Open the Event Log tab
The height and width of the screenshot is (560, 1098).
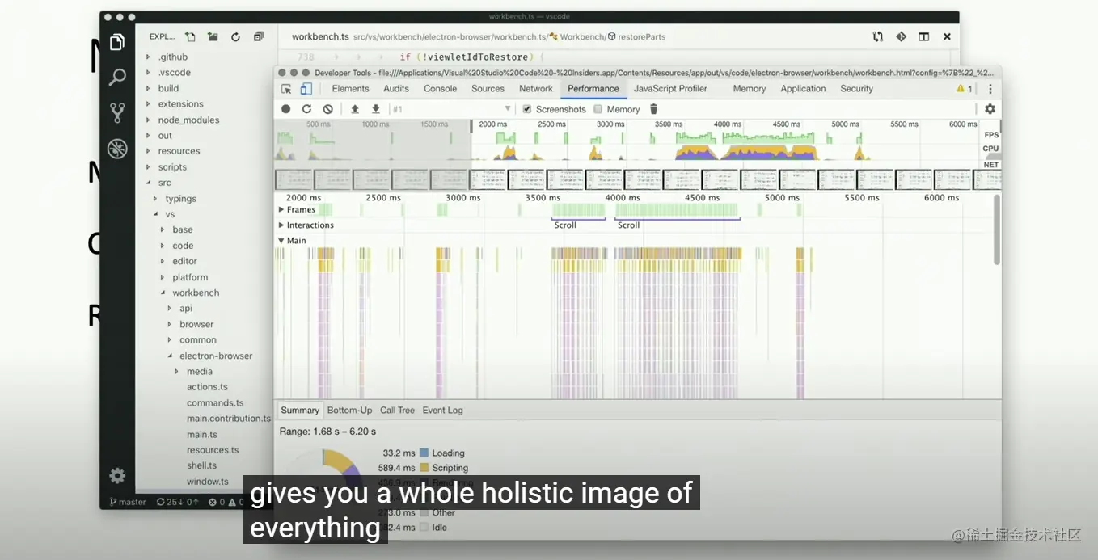coord(442,411)
